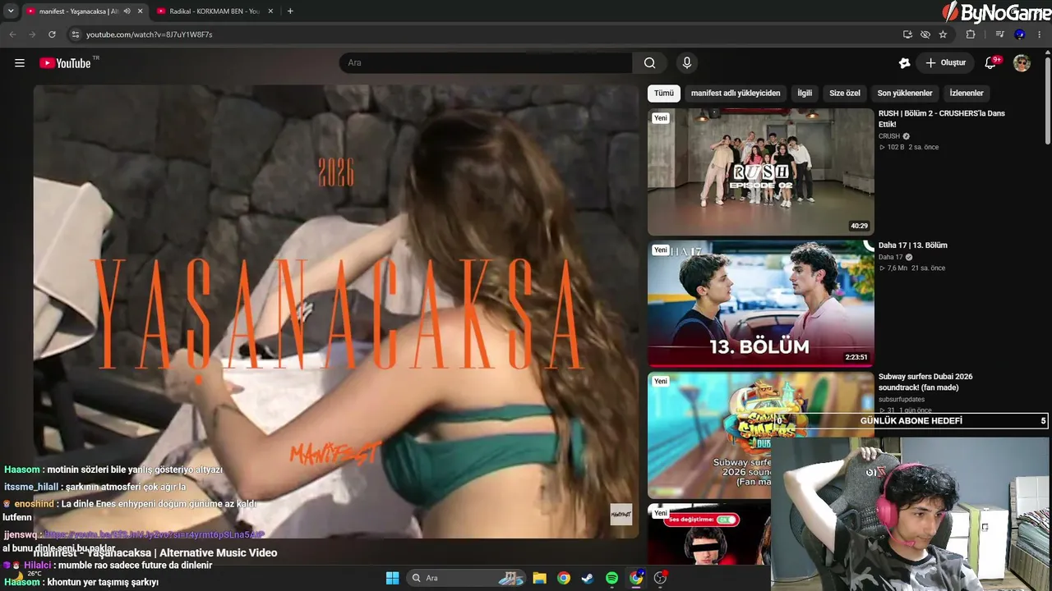This screenshot has height=591, width=1052.
Task: Close the Radikal - KORKMAM BEN tab
Action: point(271,11)
